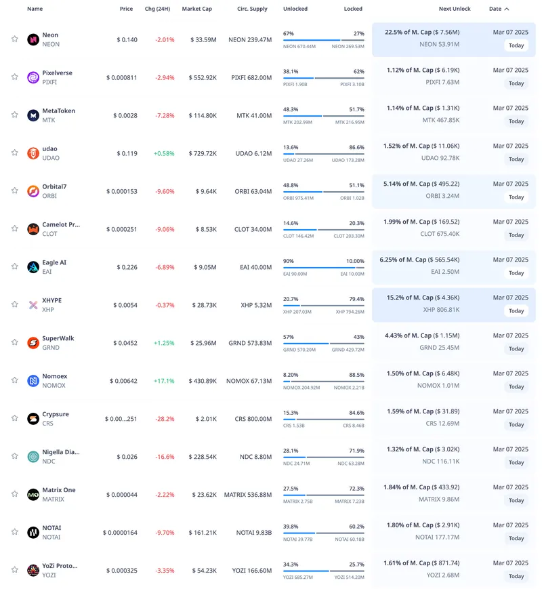Click the Next Unlock column header
This screenshot has width=542, height=589.
(454, 9)
